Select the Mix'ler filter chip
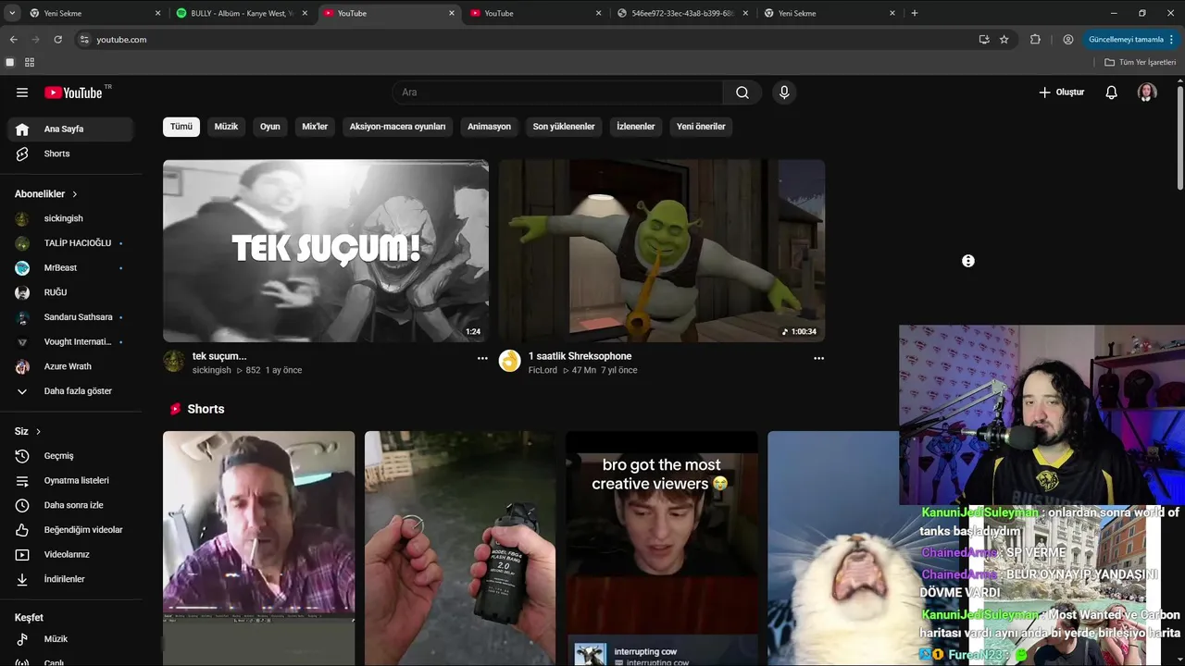 point(315,127)
